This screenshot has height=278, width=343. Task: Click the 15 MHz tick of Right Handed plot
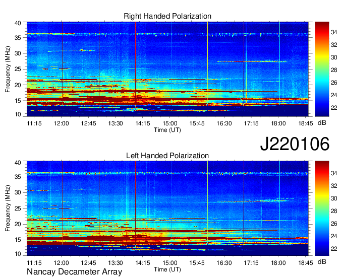(x=18, y=101)
